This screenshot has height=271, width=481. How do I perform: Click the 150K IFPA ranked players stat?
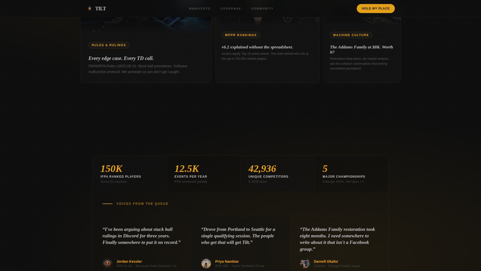point(111,169)
